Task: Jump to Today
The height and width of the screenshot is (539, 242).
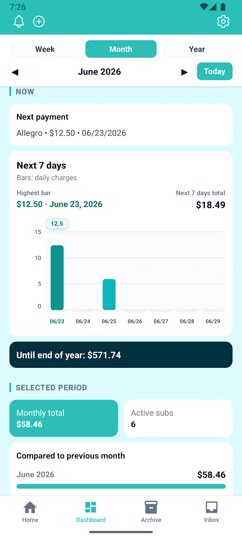Action: 215,71
